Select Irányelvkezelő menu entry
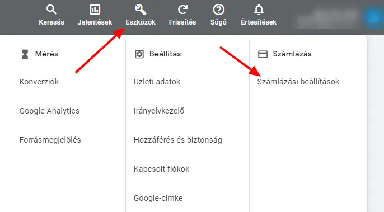384x212 pixels. (x=159, y=111)
